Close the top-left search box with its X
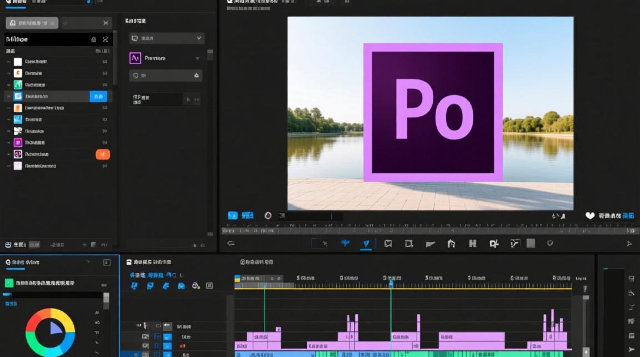 106,23
